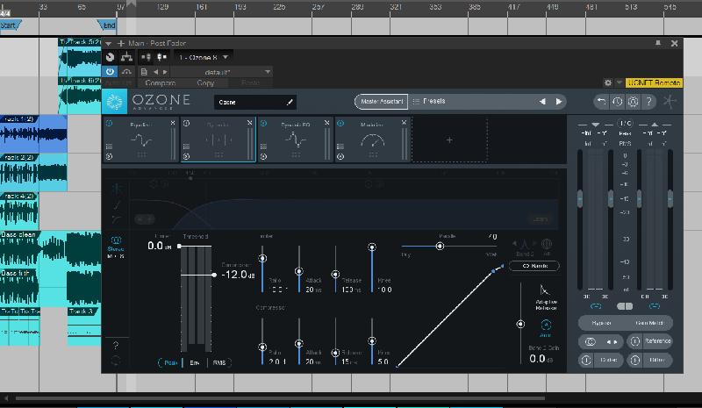Select the RMS detection mode

pos(218,362)
